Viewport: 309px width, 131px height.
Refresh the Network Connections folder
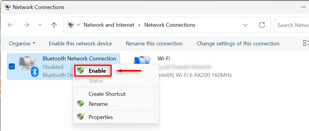click(x=262, y=25)
